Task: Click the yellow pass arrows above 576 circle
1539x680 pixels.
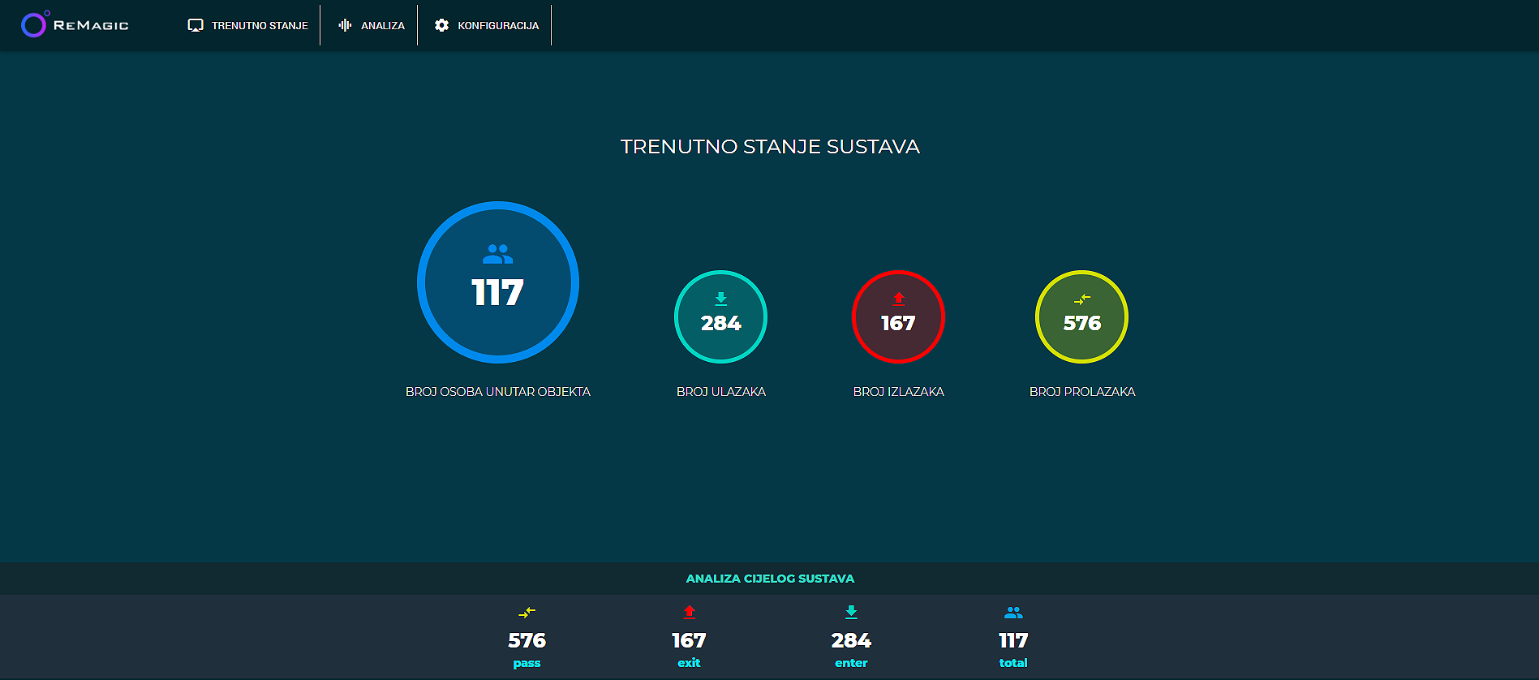Action: point(1081,299)
